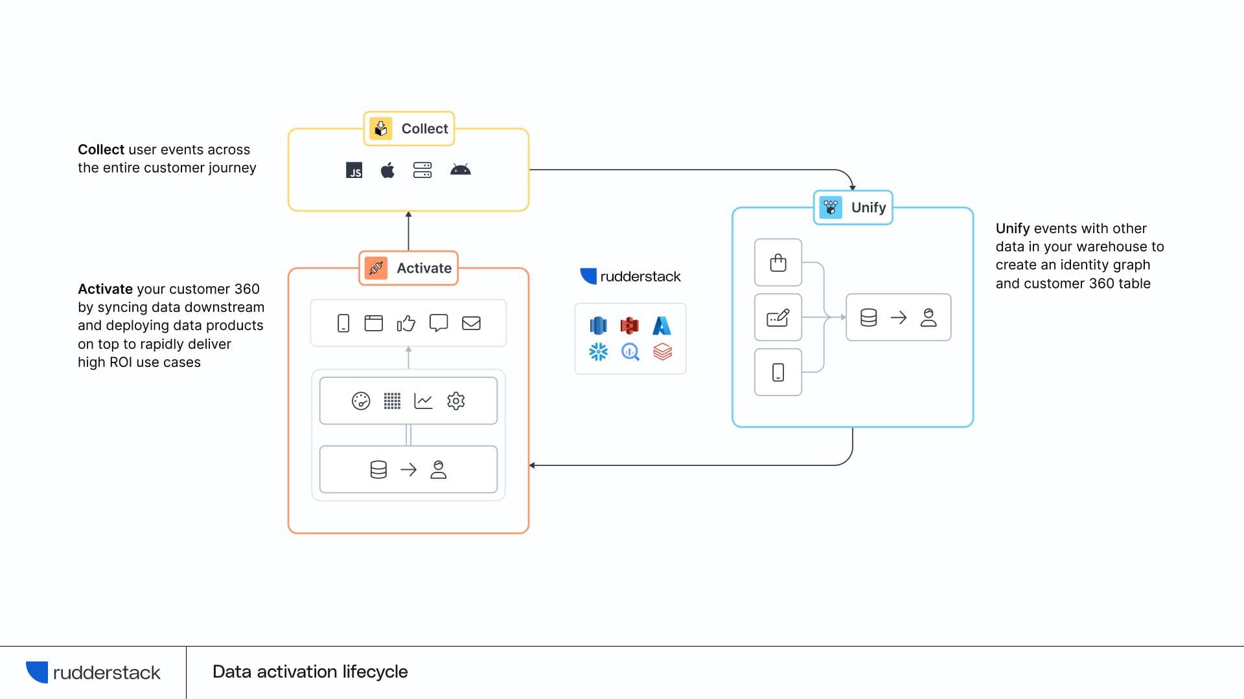The image size is (1244, 699).
Task: Click the BigQuery warehouse logo
Action: click(x=630, y=352)
